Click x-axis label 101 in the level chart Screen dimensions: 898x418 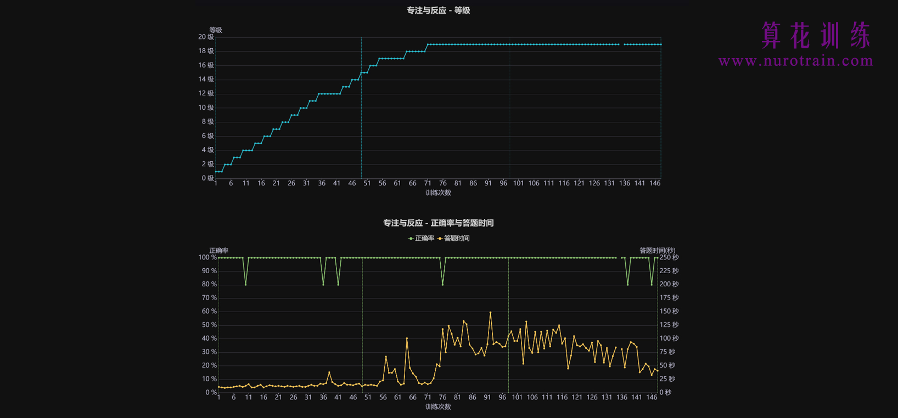518,183
